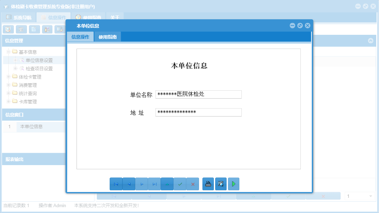The image size is (379, 213).
Task: Open the report list icon on the toolbar
Action: pyautogui.click(x=21, y=29)
